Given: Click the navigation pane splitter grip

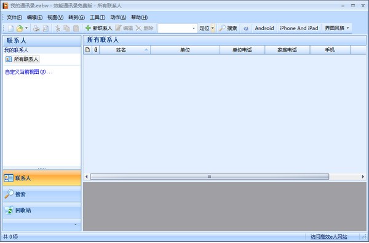Looking at the screenshot, I should pyautogui.click(x=42, y=169).
